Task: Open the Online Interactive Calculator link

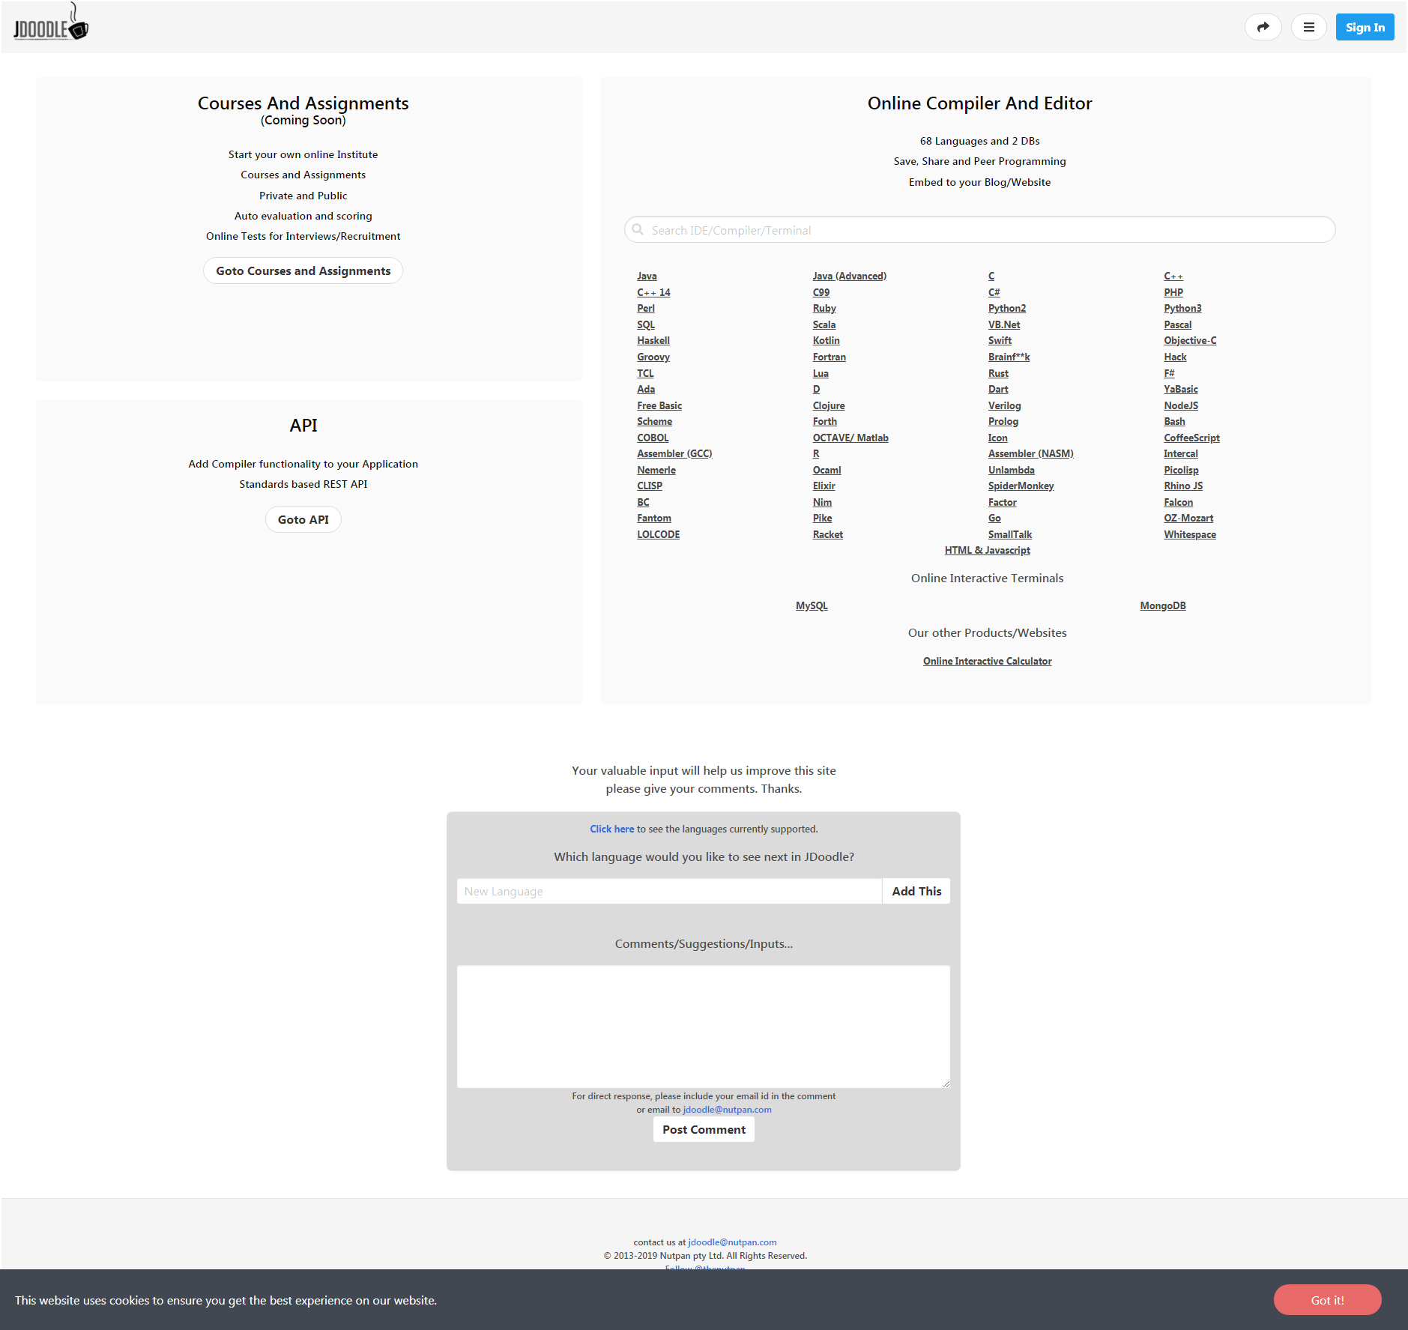Action: 987,662
